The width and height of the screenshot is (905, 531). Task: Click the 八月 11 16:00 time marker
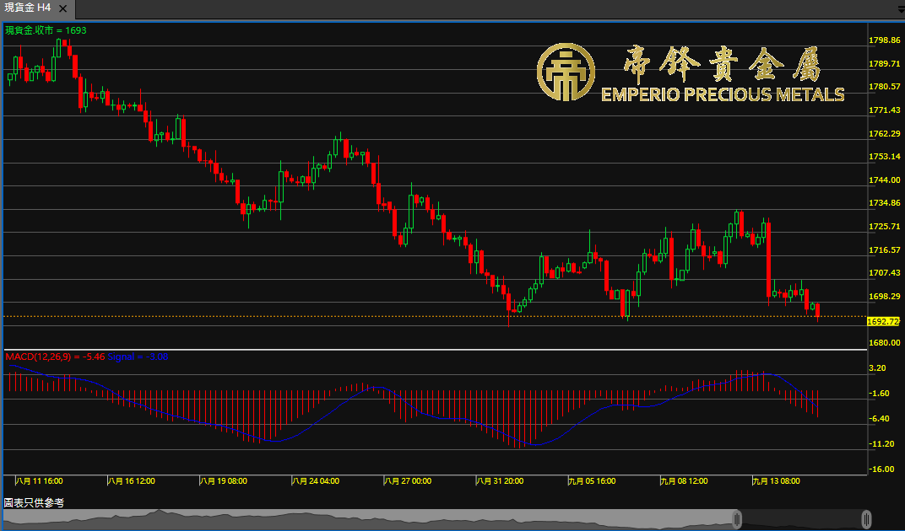pyautogui.click(x=39, y=481)
